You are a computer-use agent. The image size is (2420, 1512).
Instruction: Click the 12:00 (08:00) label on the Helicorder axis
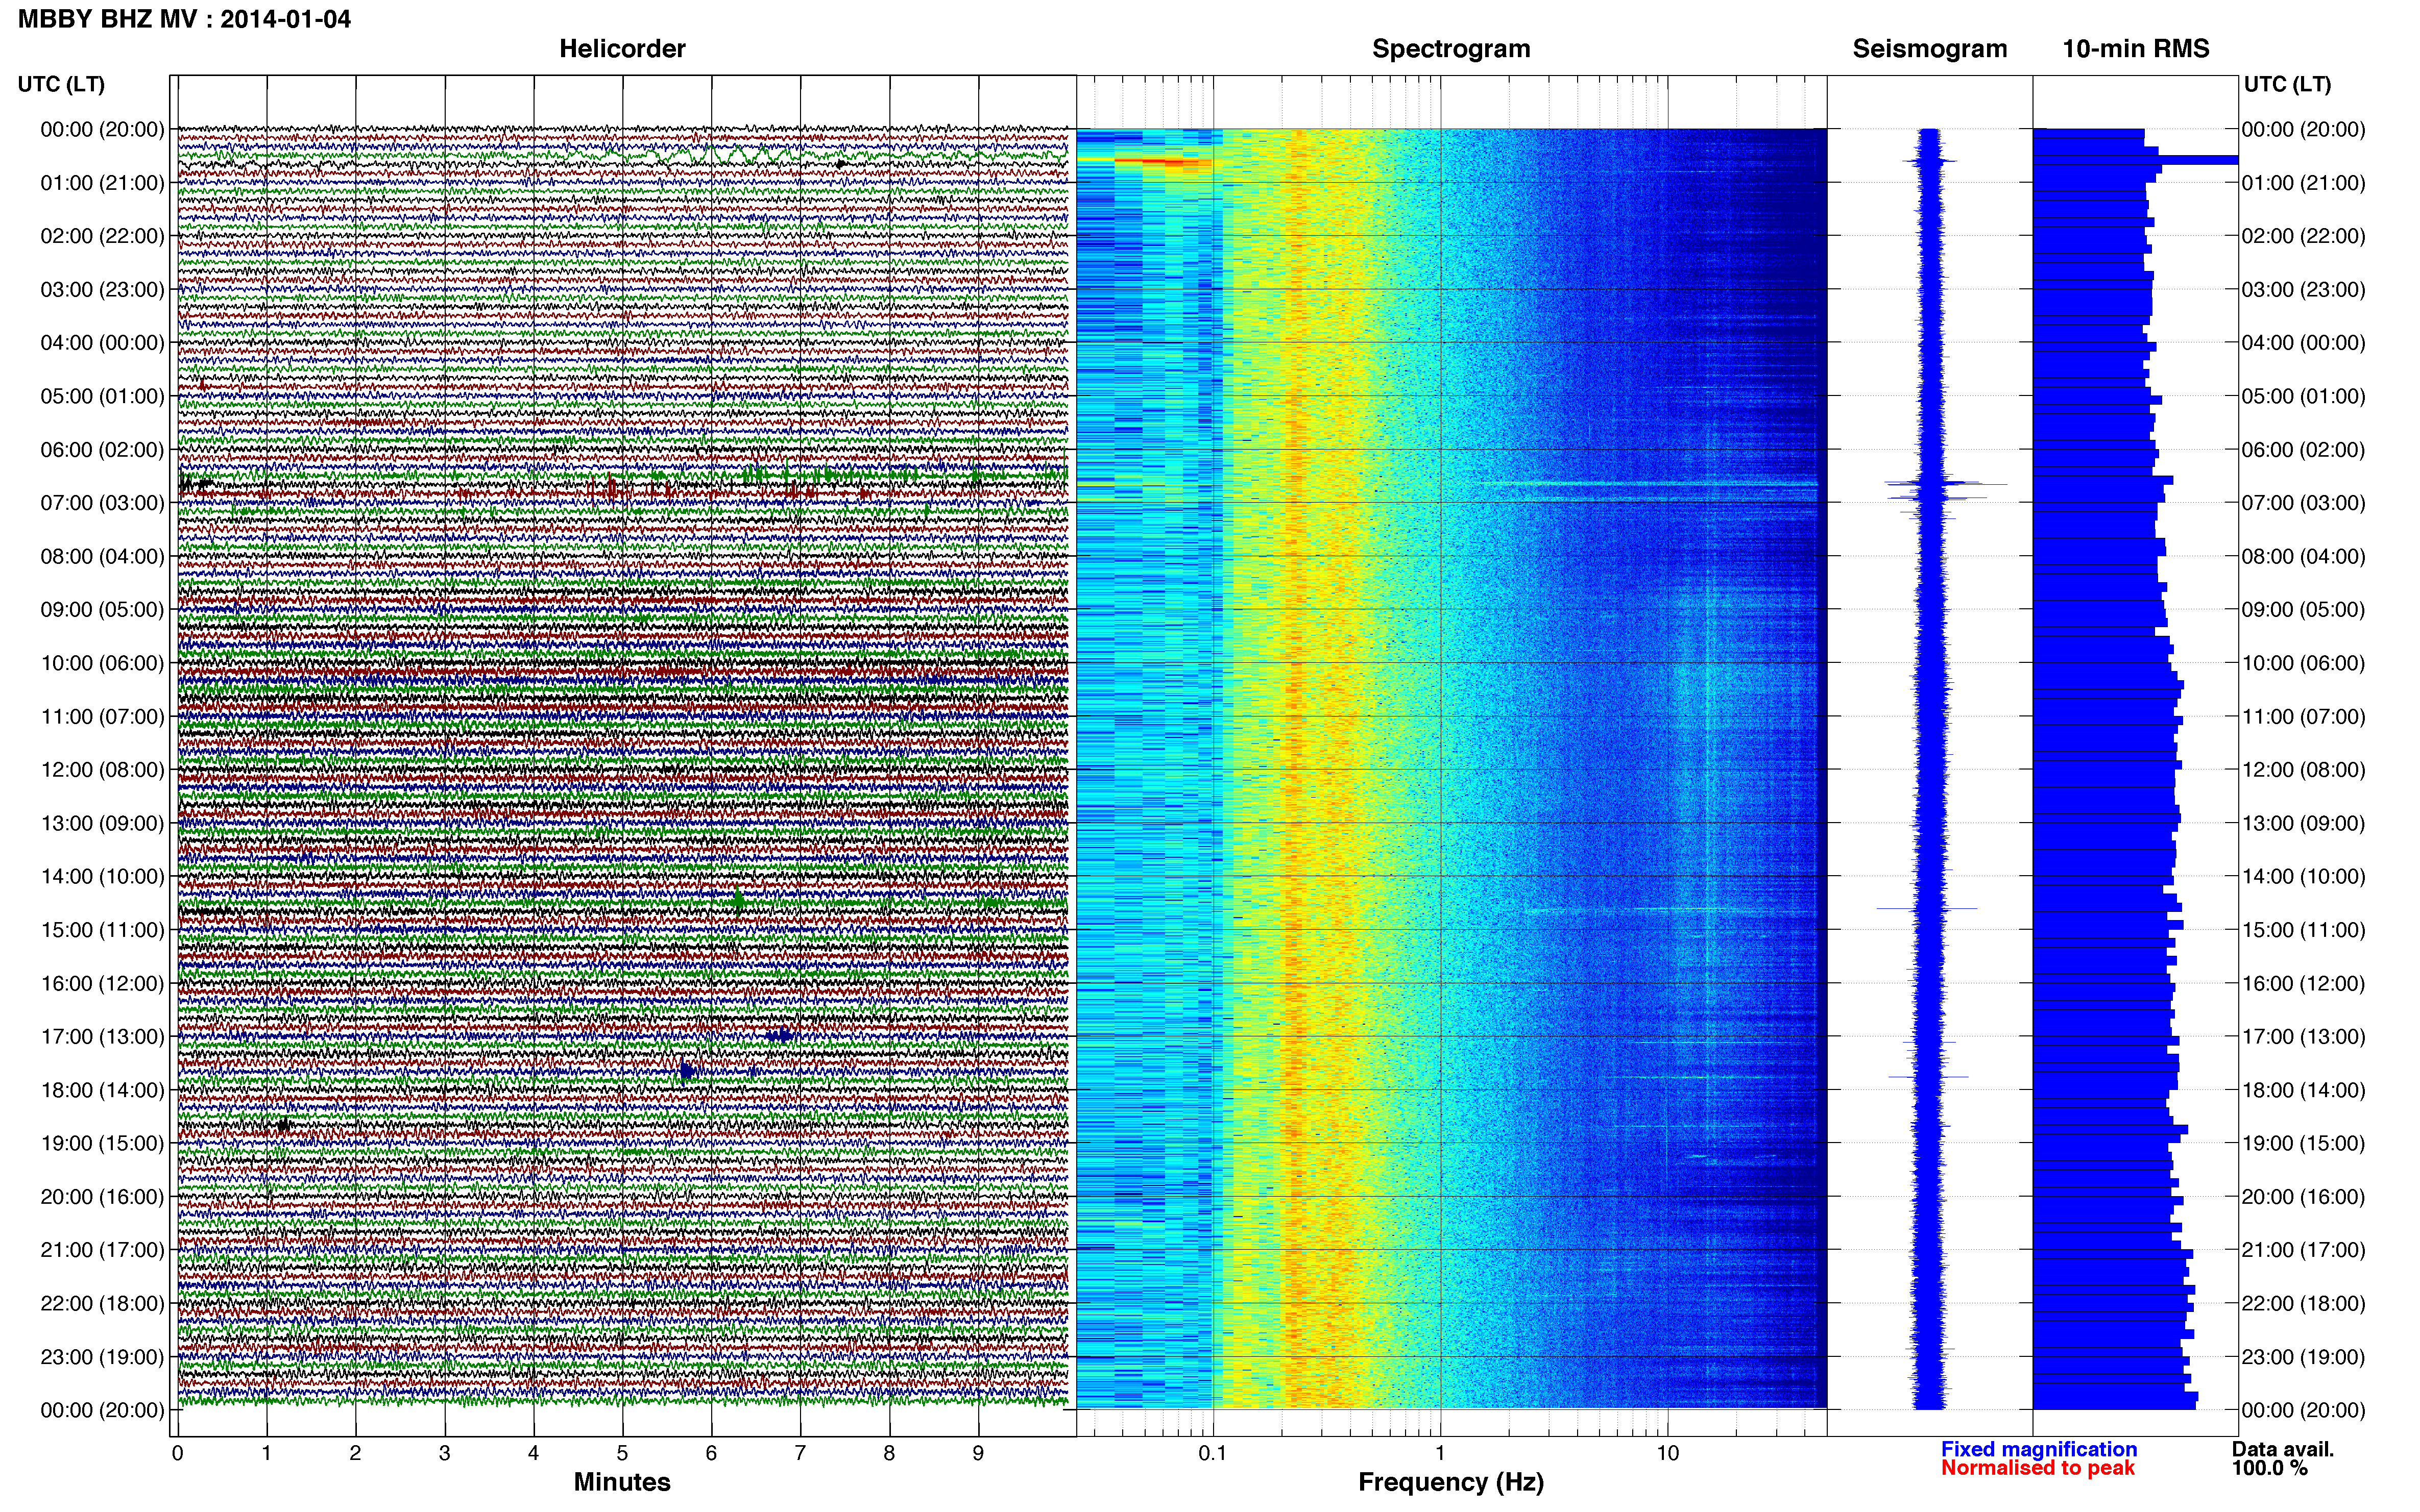(102, 770)
